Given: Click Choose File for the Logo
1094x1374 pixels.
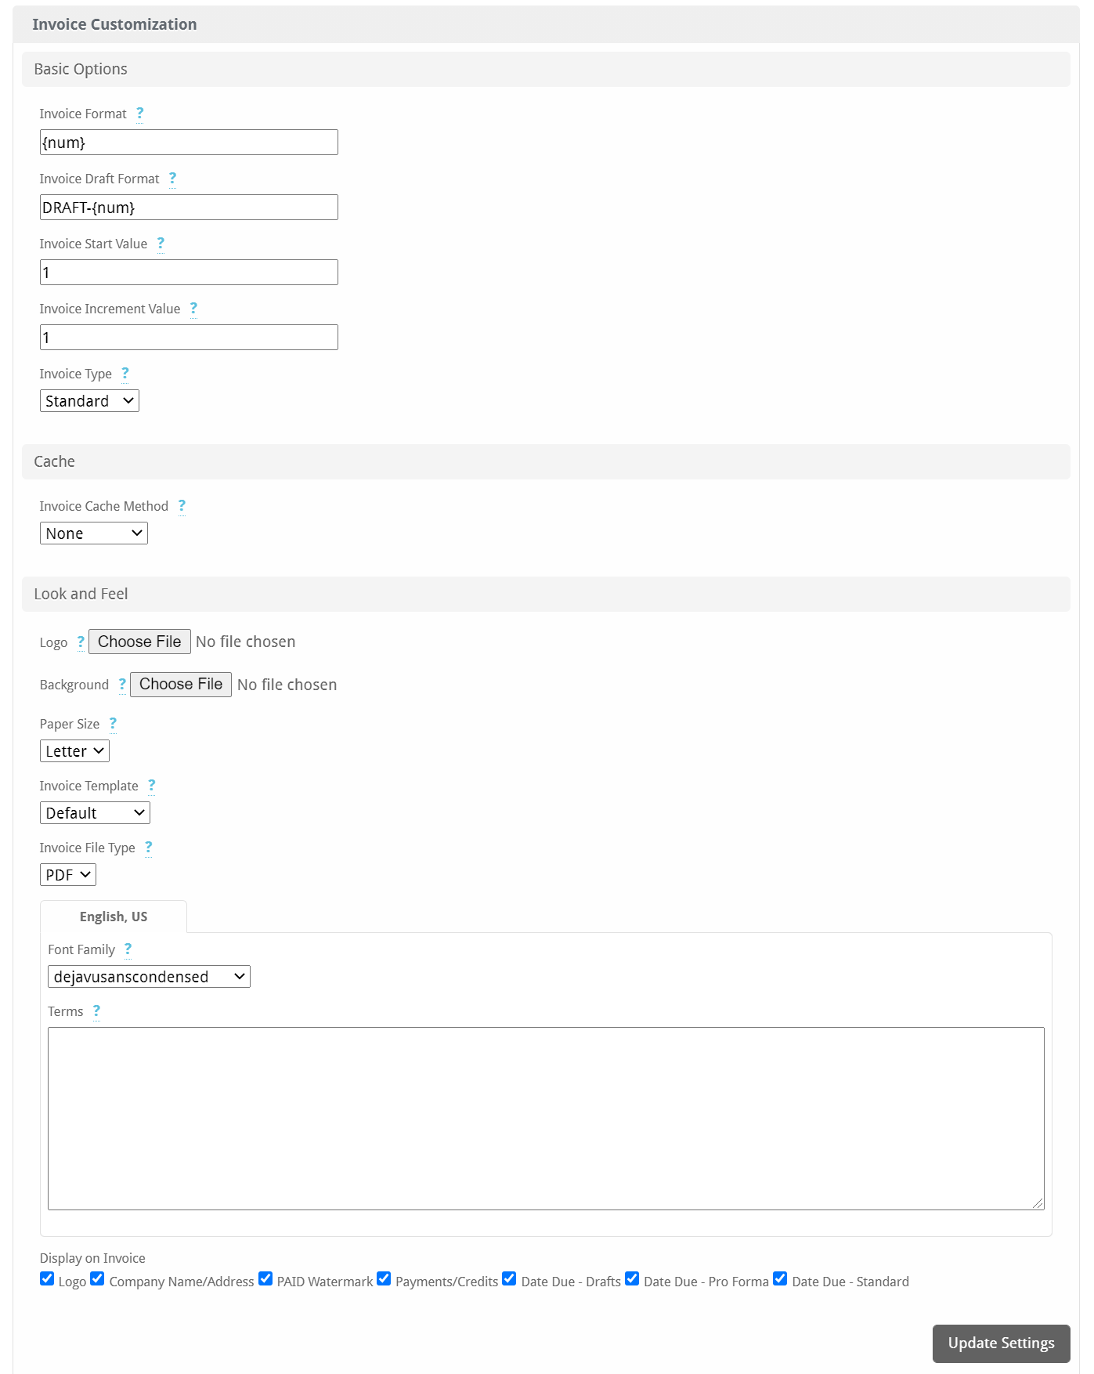Looking at the screenshot, I should [x=139, y=642].
